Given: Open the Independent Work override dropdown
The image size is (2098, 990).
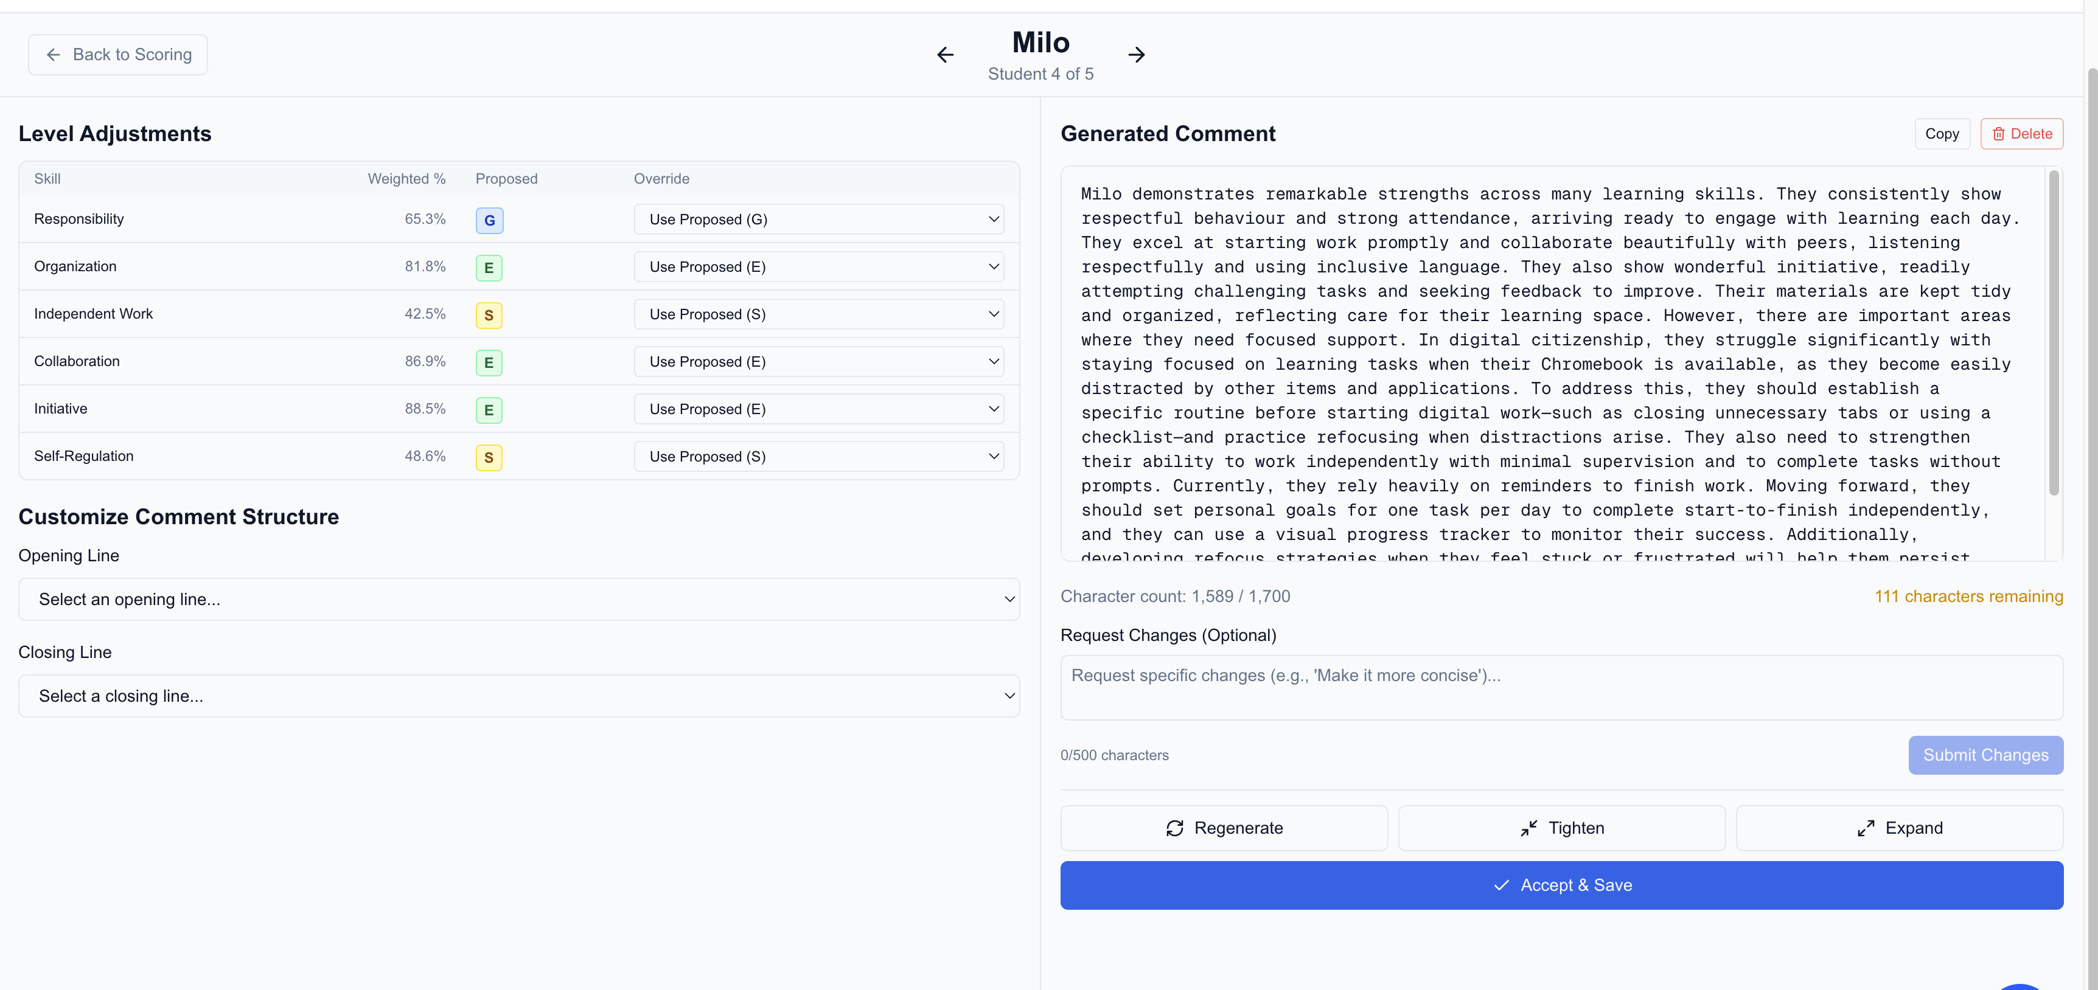Looking at the screenshot, I should pyautogui.click(x=818, y=314).
